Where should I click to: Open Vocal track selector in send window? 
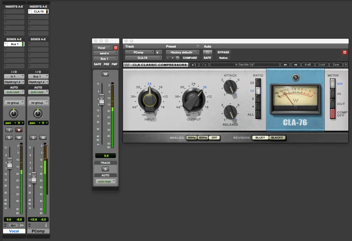tap(103, 48)
